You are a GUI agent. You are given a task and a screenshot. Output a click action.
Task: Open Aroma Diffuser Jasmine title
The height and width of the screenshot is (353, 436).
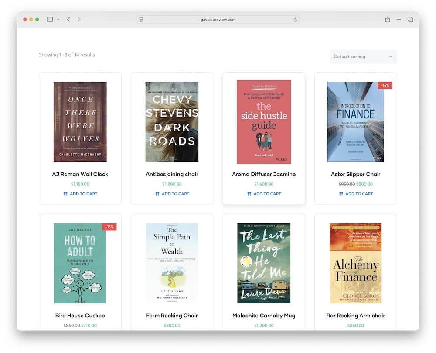pos(264,174)
